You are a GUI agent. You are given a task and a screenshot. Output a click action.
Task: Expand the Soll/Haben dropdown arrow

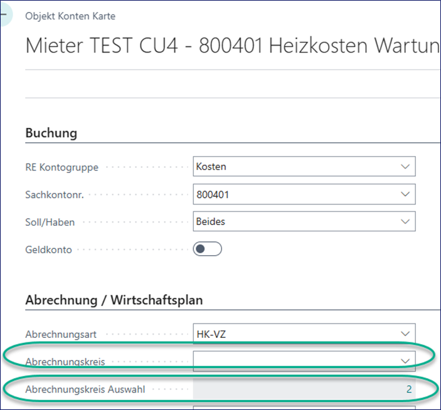click(403, 222)
